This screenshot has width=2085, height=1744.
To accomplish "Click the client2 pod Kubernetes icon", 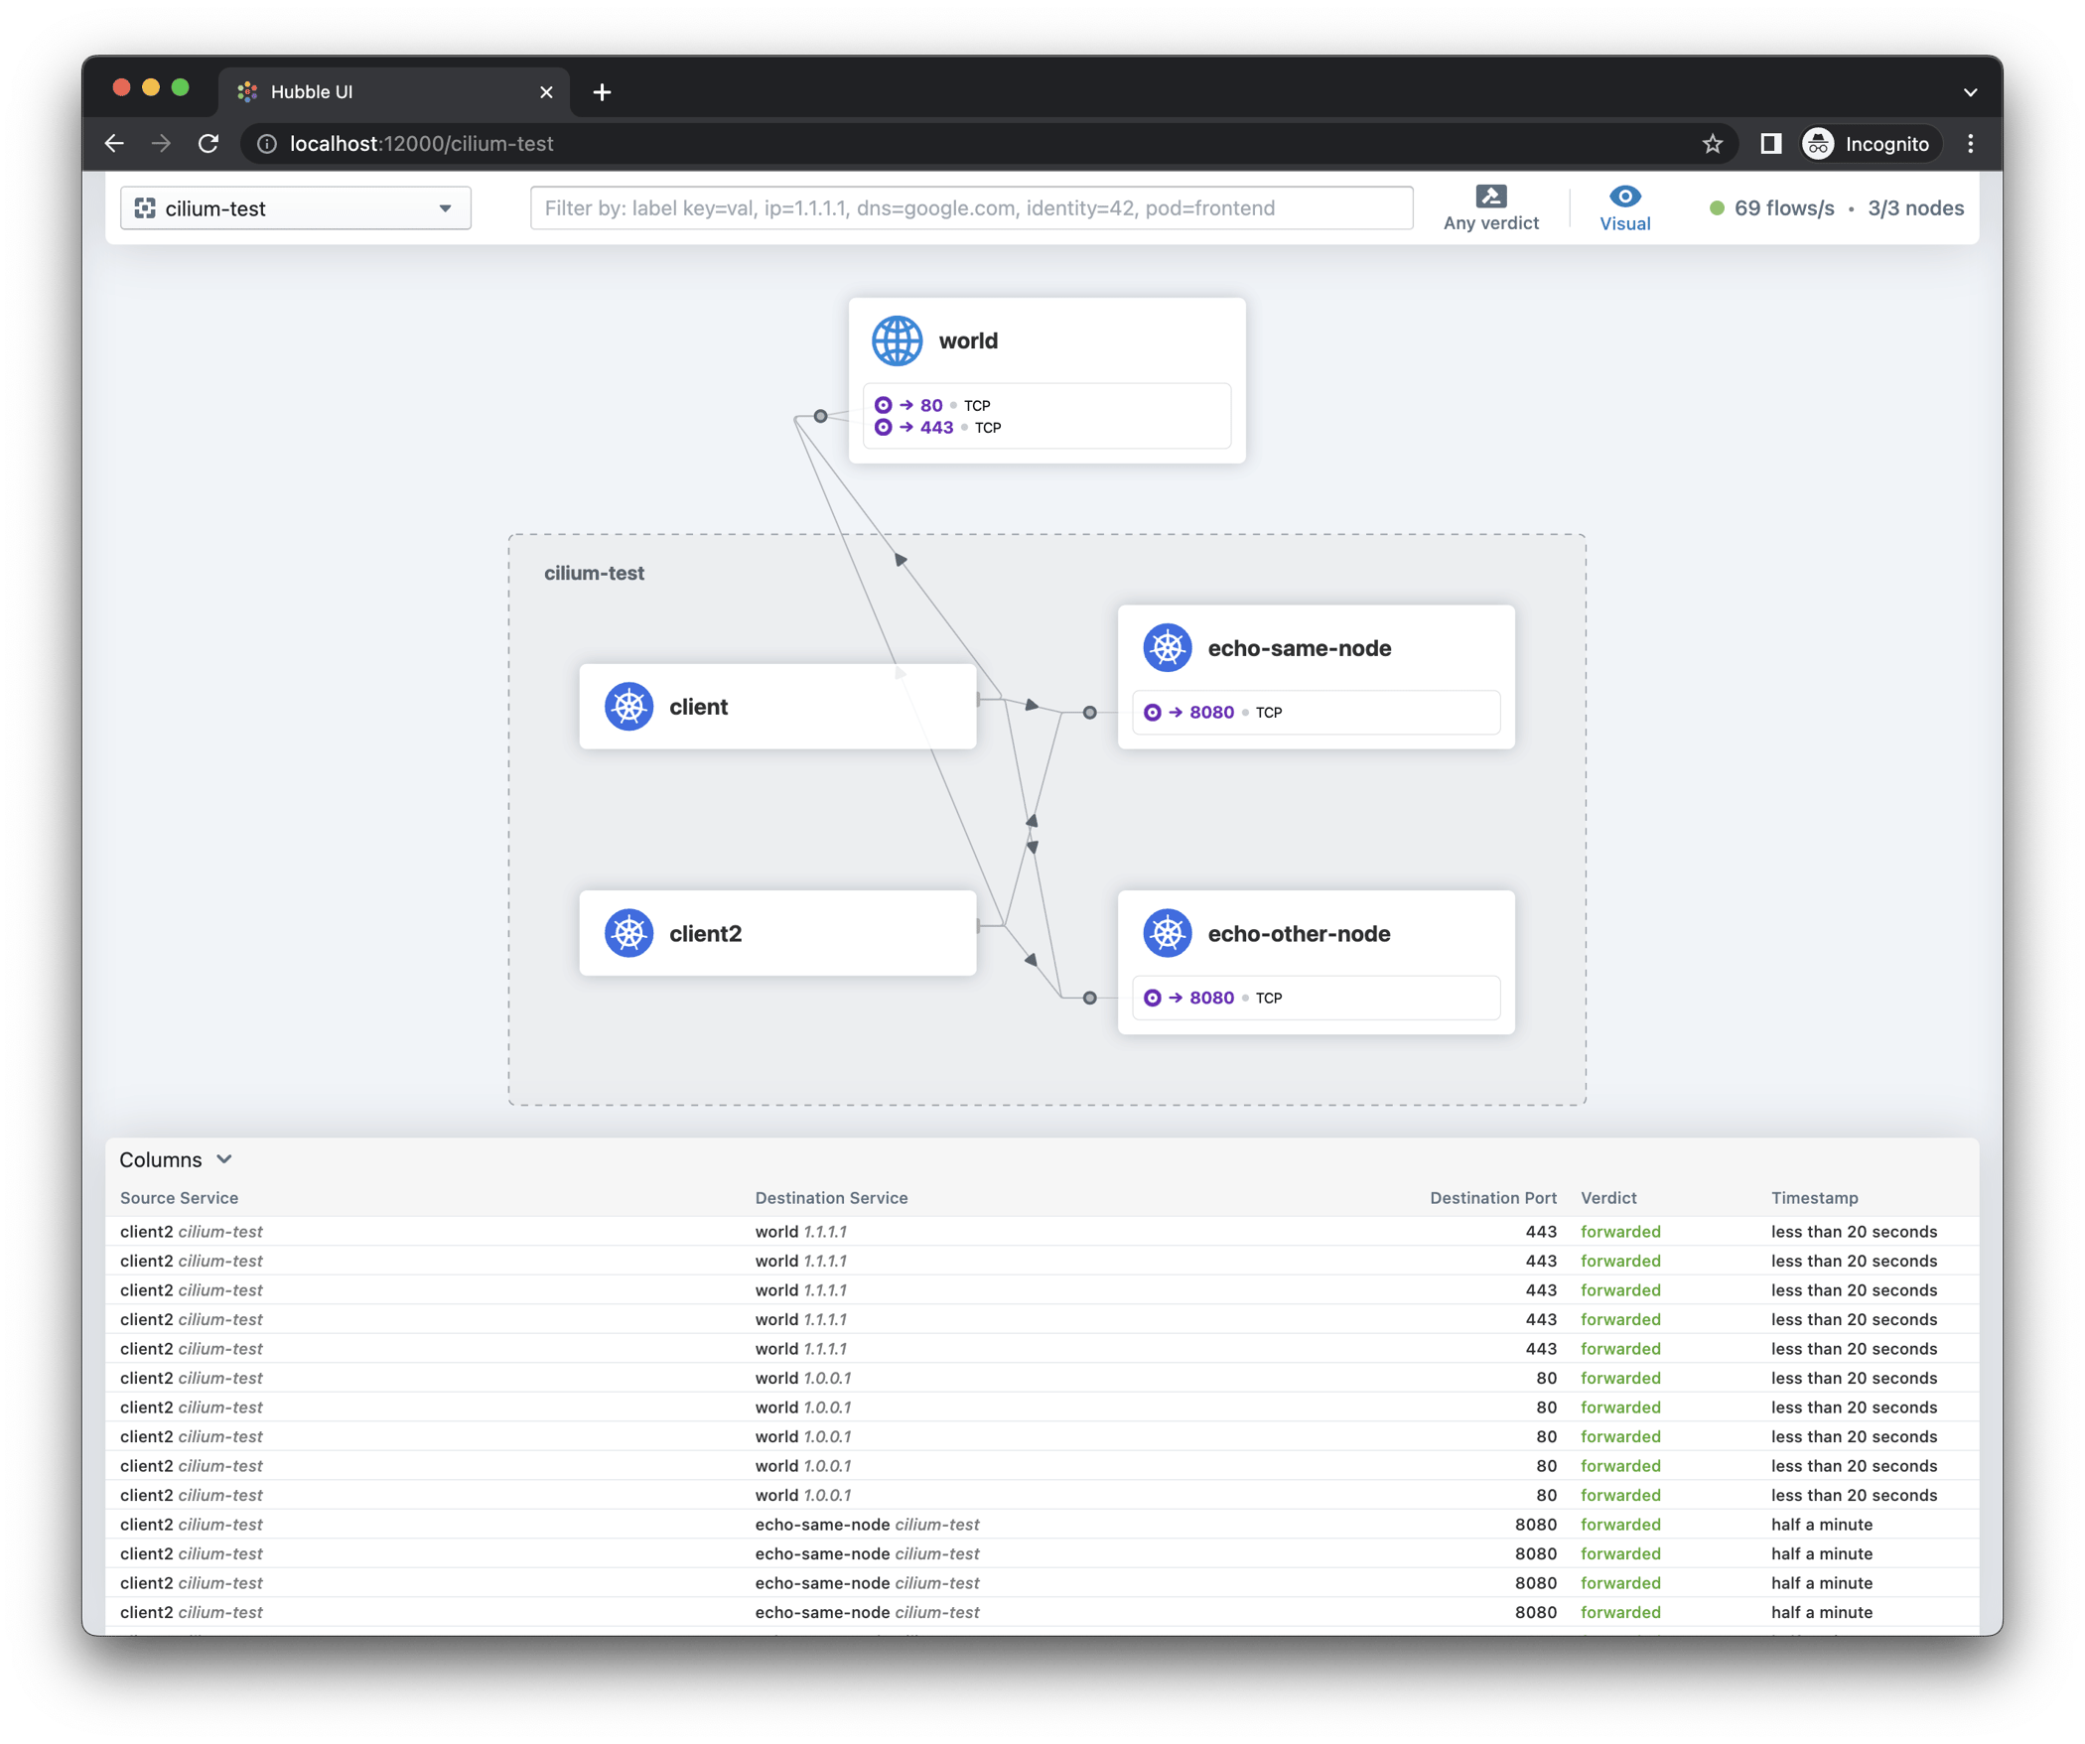I will [628, 933].
